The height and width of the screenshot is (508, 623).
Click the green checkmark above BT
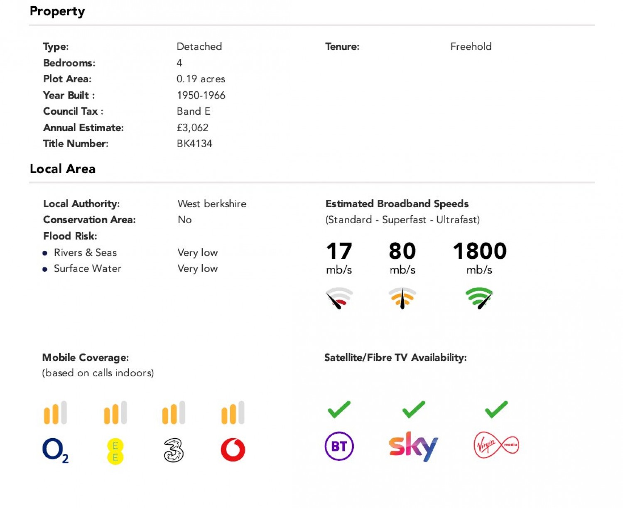[339, 410]
